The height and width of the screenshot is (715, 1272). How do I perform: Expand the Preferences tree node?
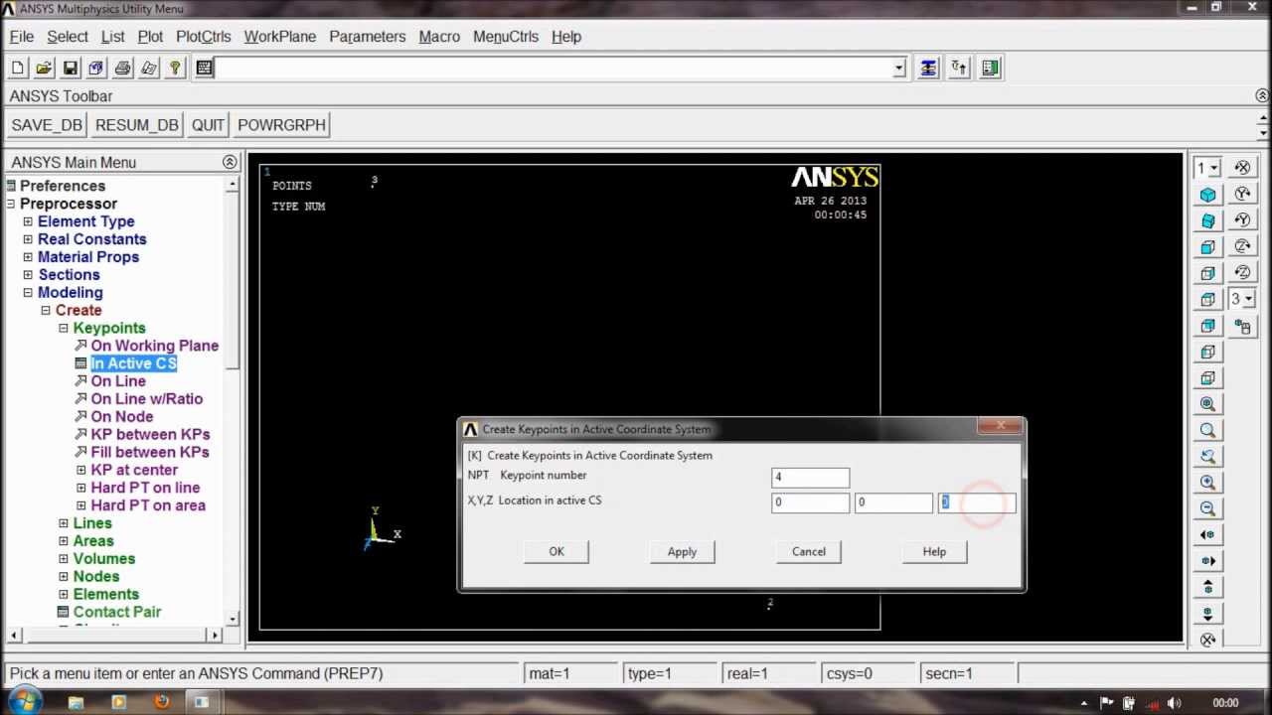click(x=11, y=186)
